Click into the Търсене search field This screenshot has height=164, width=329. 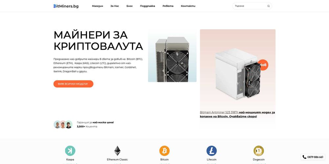click(250, 6)
